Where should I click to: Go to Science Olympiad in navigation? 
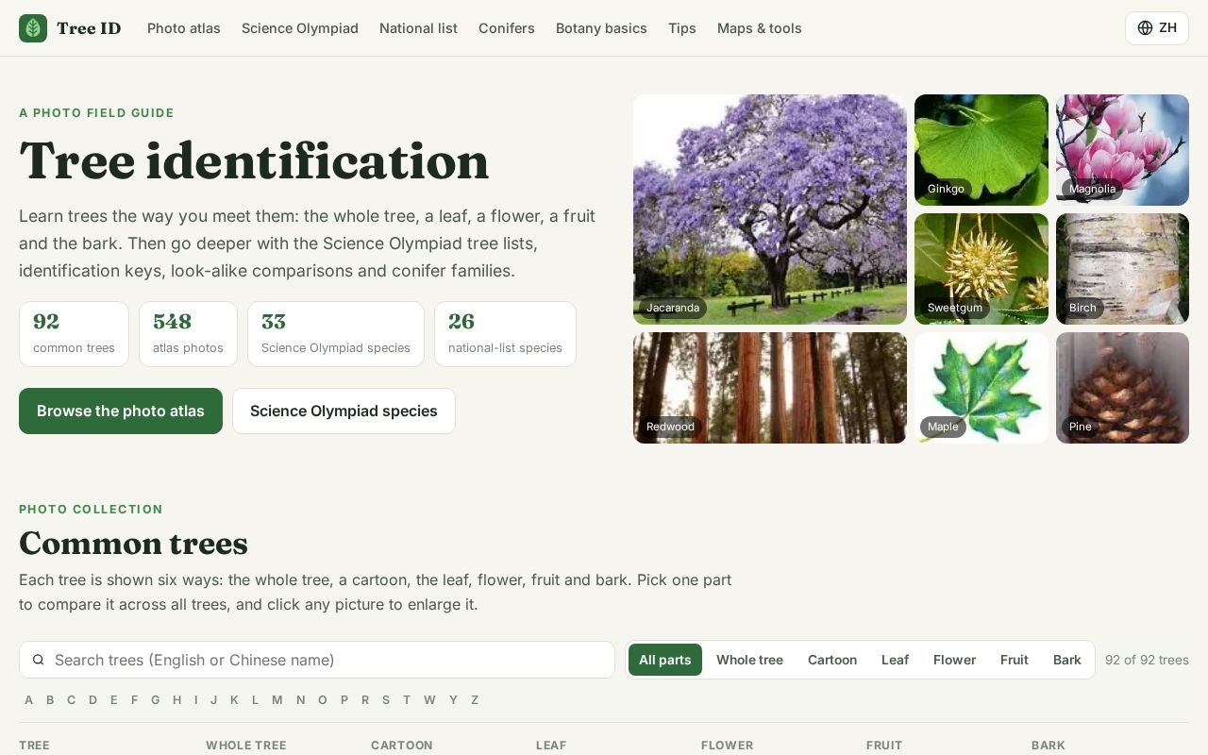coord(300,28)
